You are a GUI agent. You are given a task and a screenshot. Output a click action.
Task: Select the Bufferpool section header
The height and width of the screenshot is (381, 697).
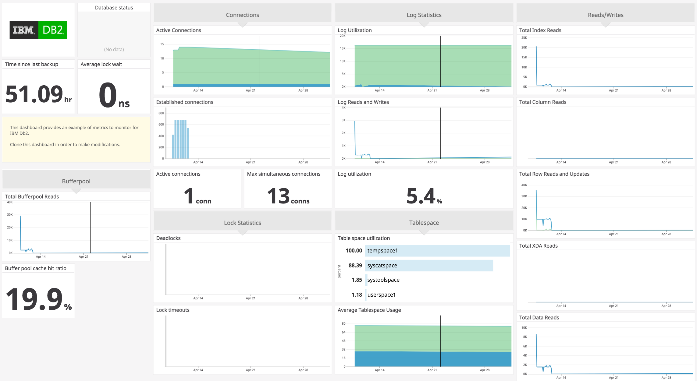(76, 181)
